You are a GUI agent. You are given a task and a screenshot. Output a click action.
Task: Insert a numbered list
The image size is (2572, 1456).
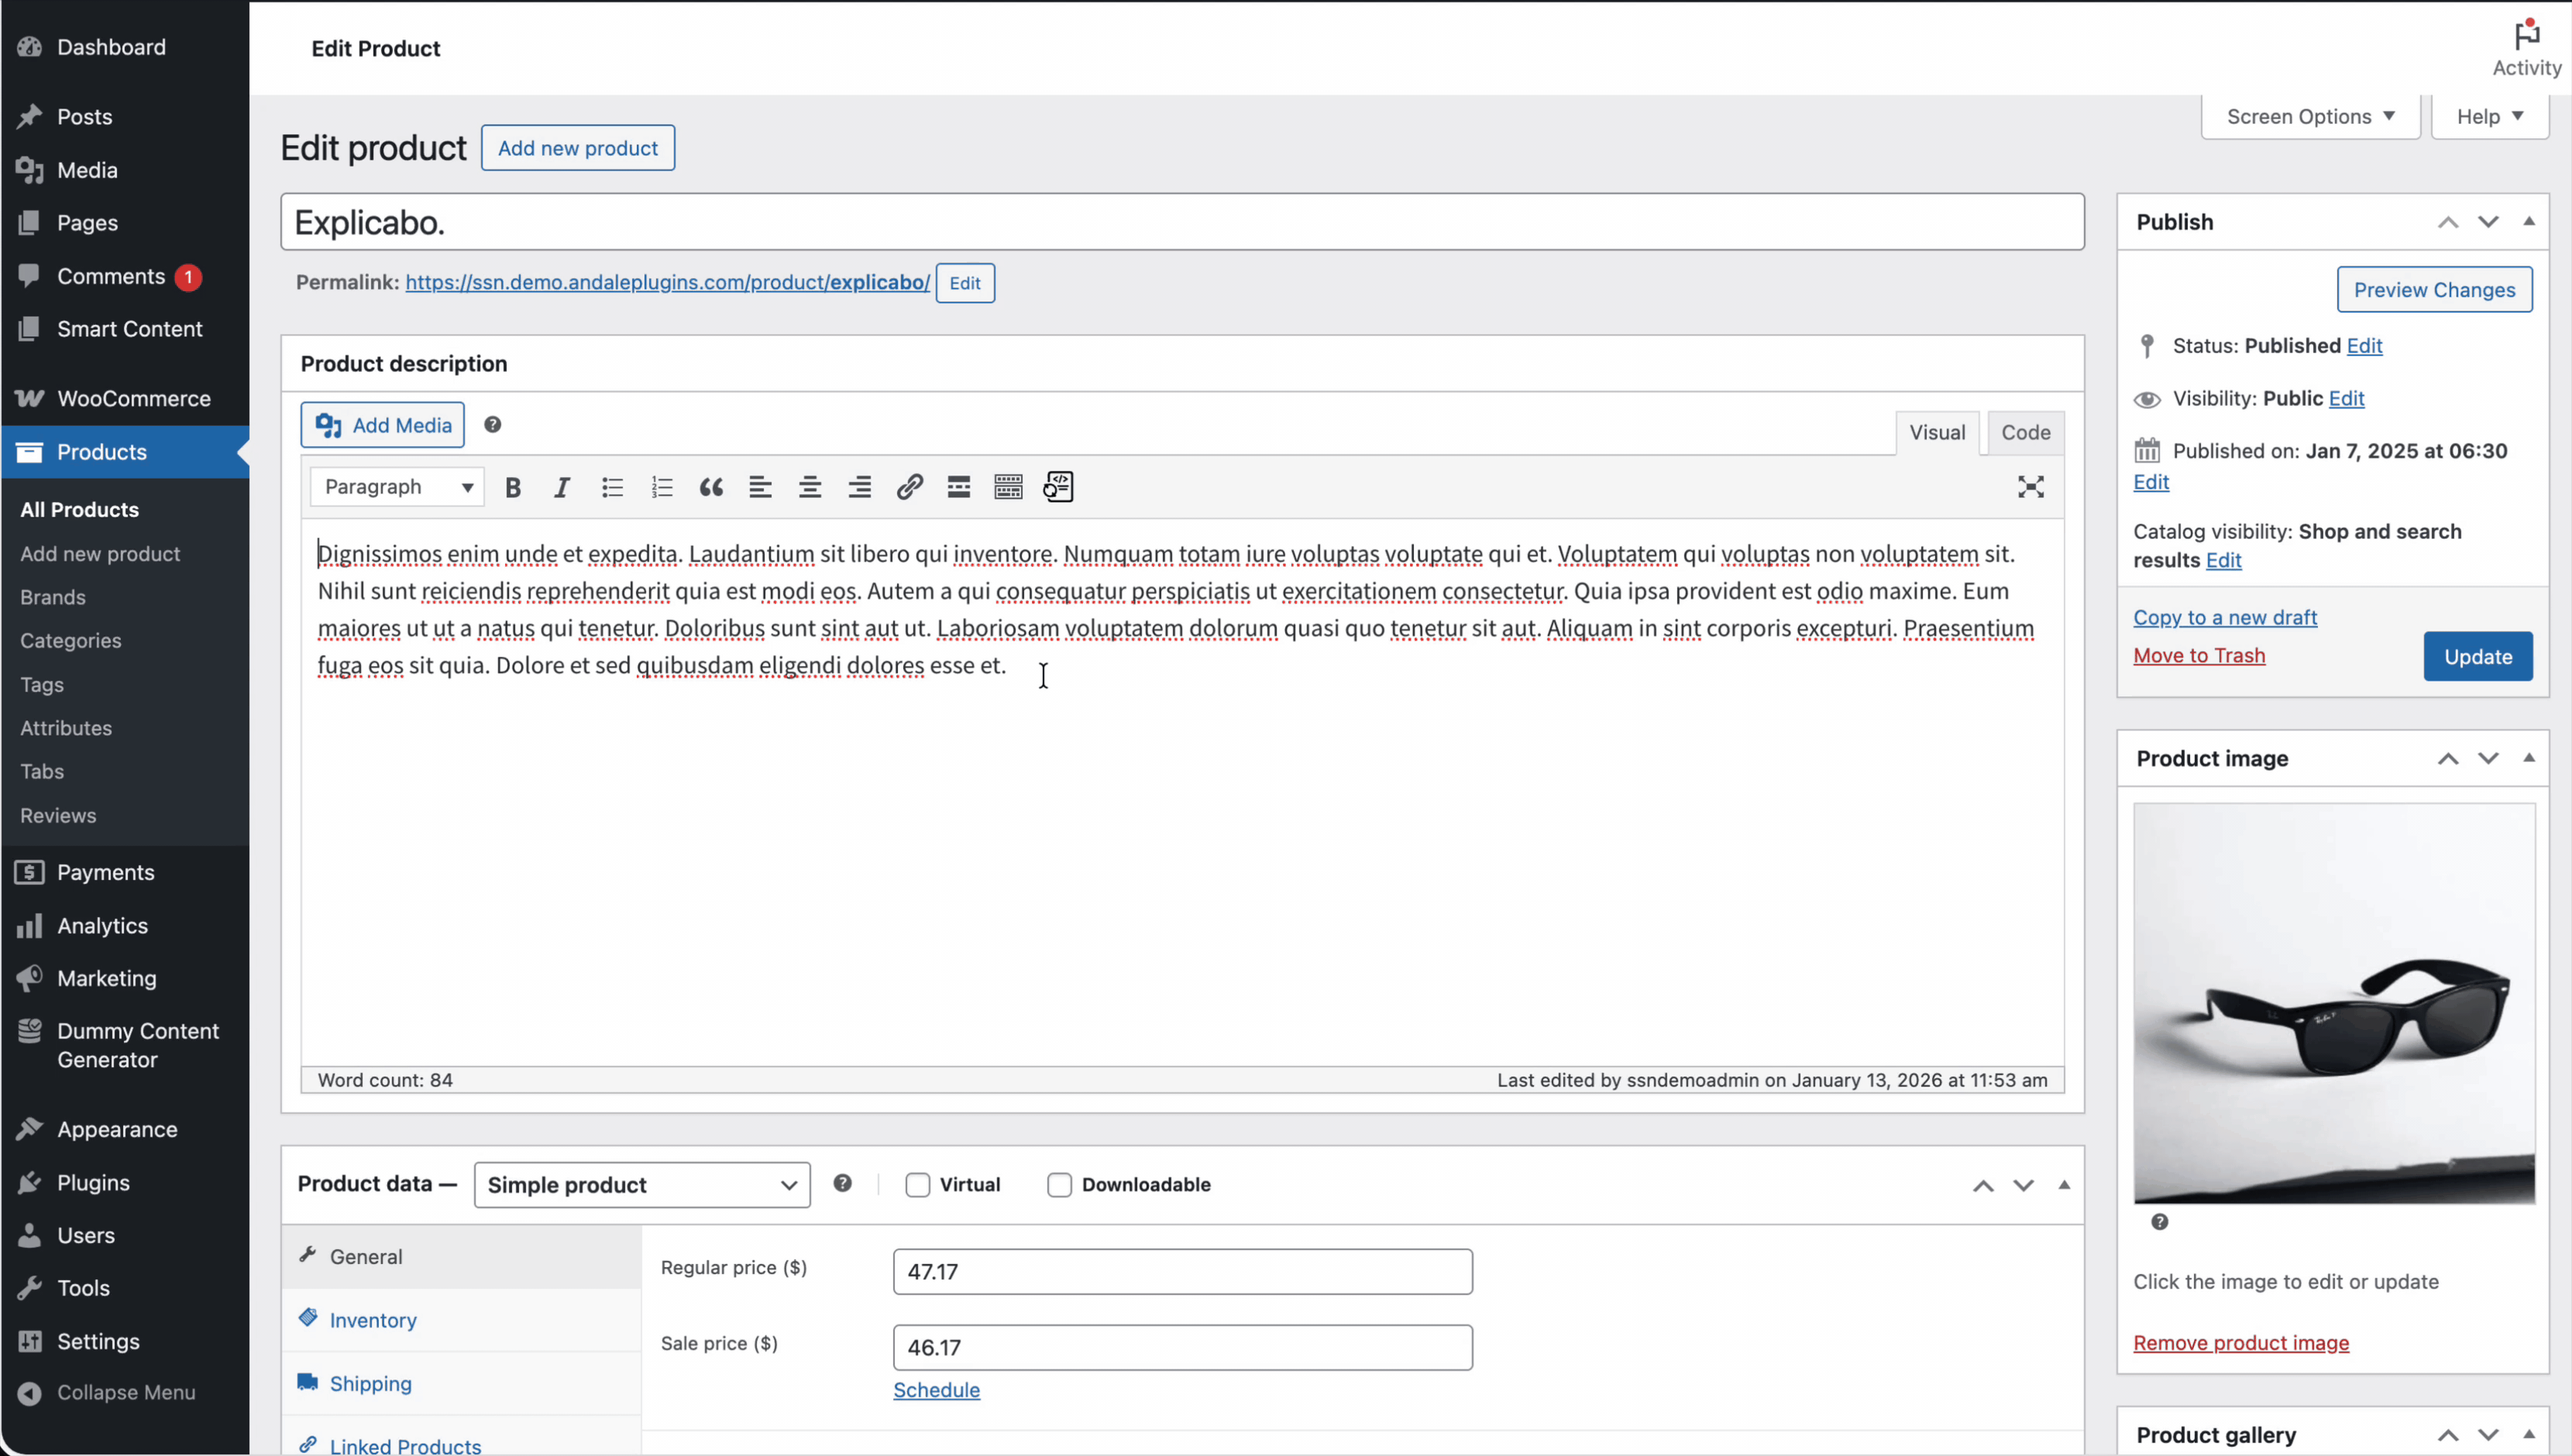[661, 487]
